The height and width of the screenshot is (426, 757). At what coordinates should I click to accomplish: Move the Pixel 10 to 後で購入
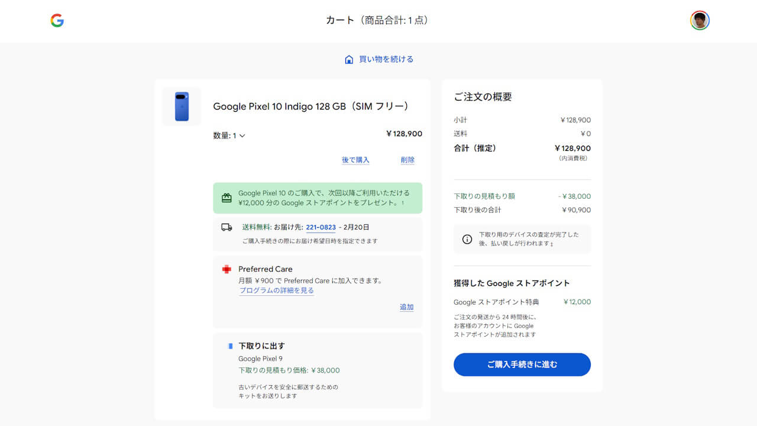click(355, 160)
